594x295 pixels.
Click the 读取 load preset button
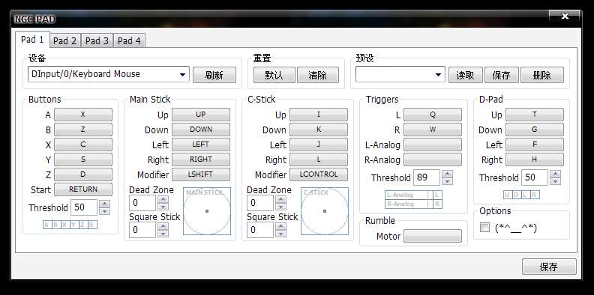point(465,75)
